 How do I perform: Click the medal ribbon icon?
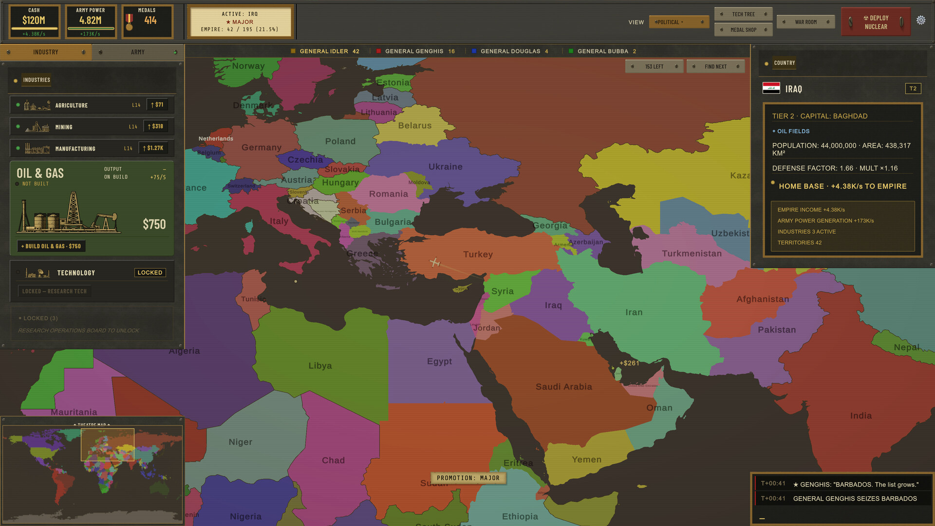(129, 22)
